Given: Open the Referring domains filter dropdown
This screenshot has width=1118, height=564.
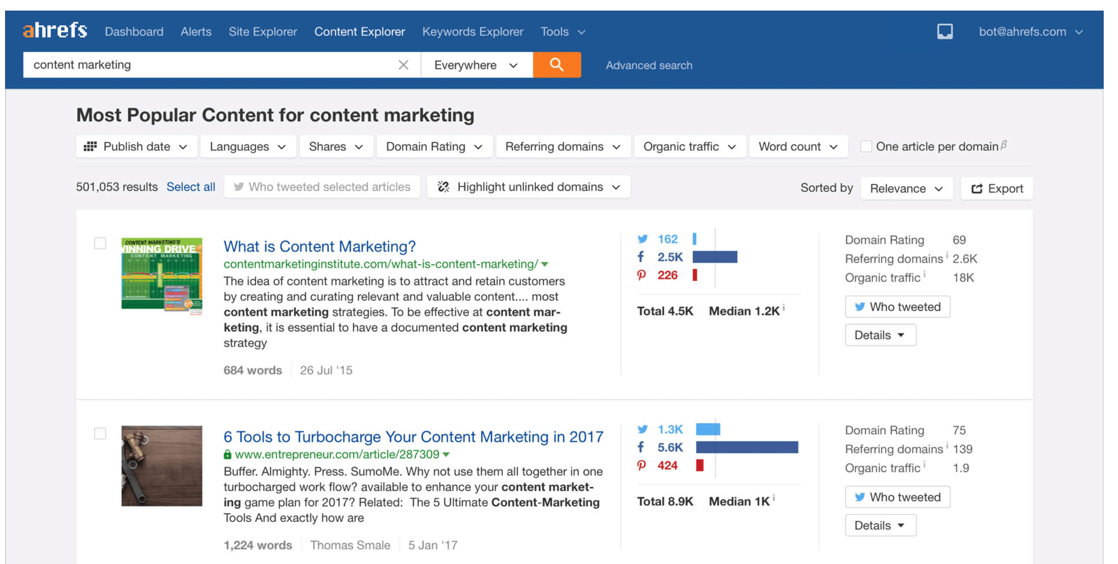Looking at the screenshot, I should click(x=563, y=147).
